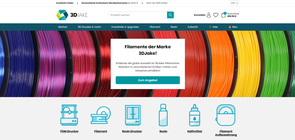This screenshot has width=295, height=140.
Task: Click the lightning bolt Sale icon
Action: coord(210,27)
